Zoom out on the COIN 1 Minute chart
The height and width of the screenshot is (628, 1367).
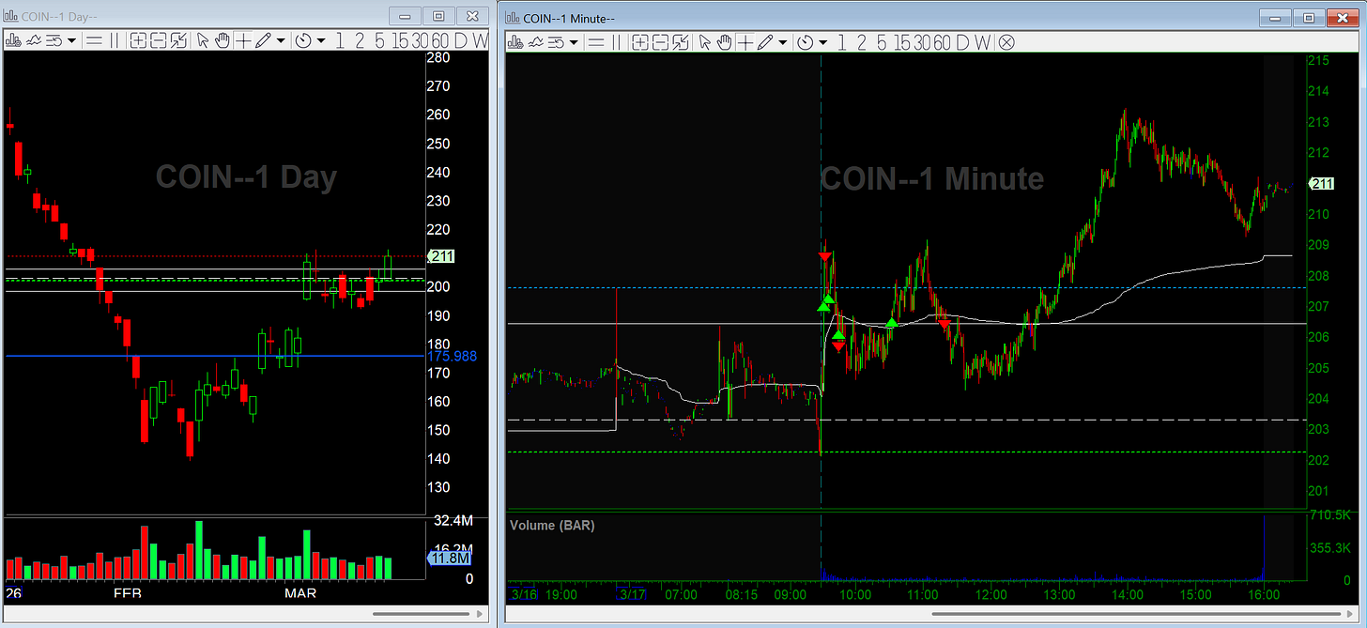tap(660, 42)
